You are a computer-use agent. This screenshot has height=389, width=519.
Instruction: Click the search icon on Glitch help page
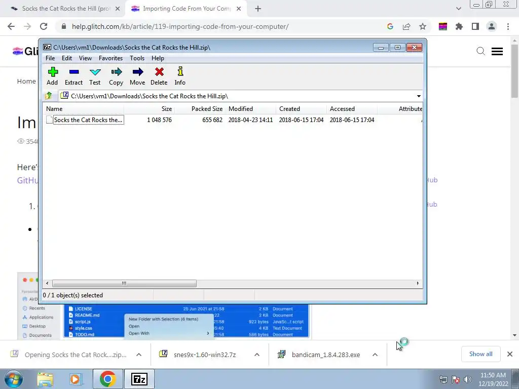tap(480, 51)
